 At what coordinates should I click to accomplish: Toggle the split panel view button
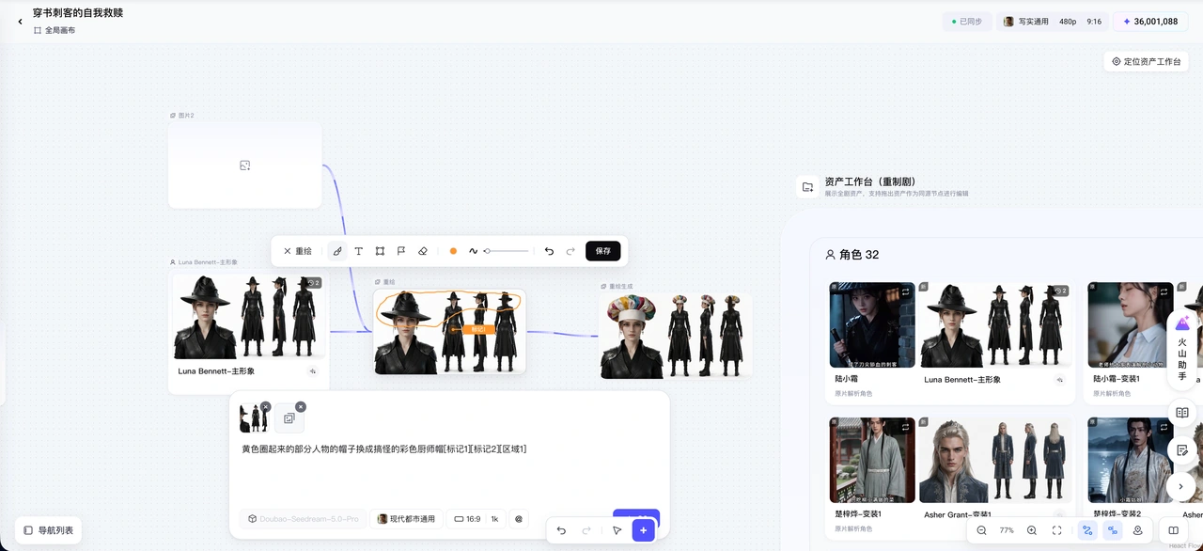pos(1173,530)
